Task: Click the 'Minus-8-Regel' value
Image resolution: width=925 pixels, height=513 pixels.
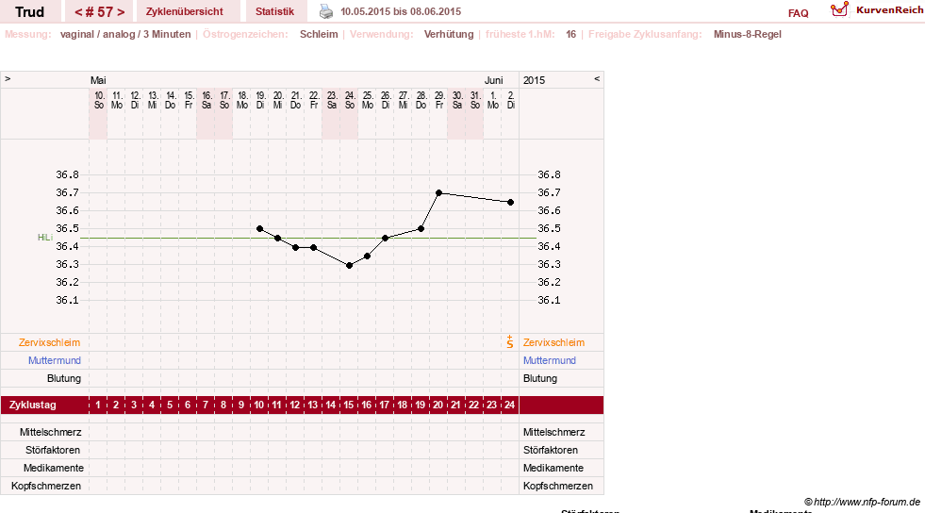Action: pyautogui.click(x=748, y=34)
